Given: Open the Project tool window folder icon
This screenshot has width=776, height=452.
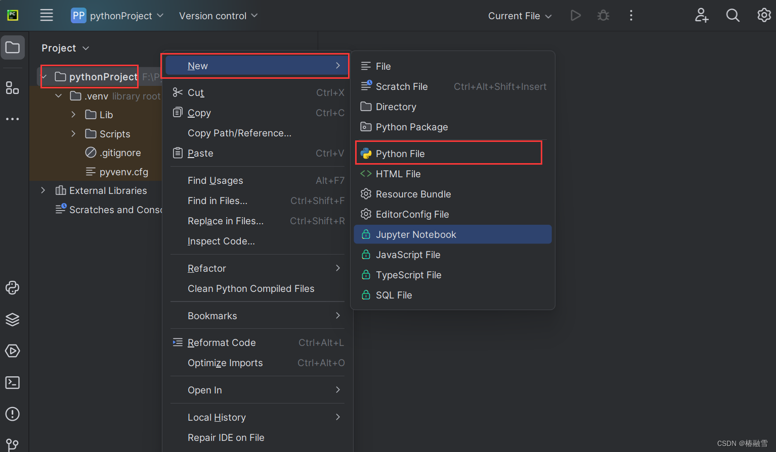Looking at the screenshot, I should [x=13, y=47].
